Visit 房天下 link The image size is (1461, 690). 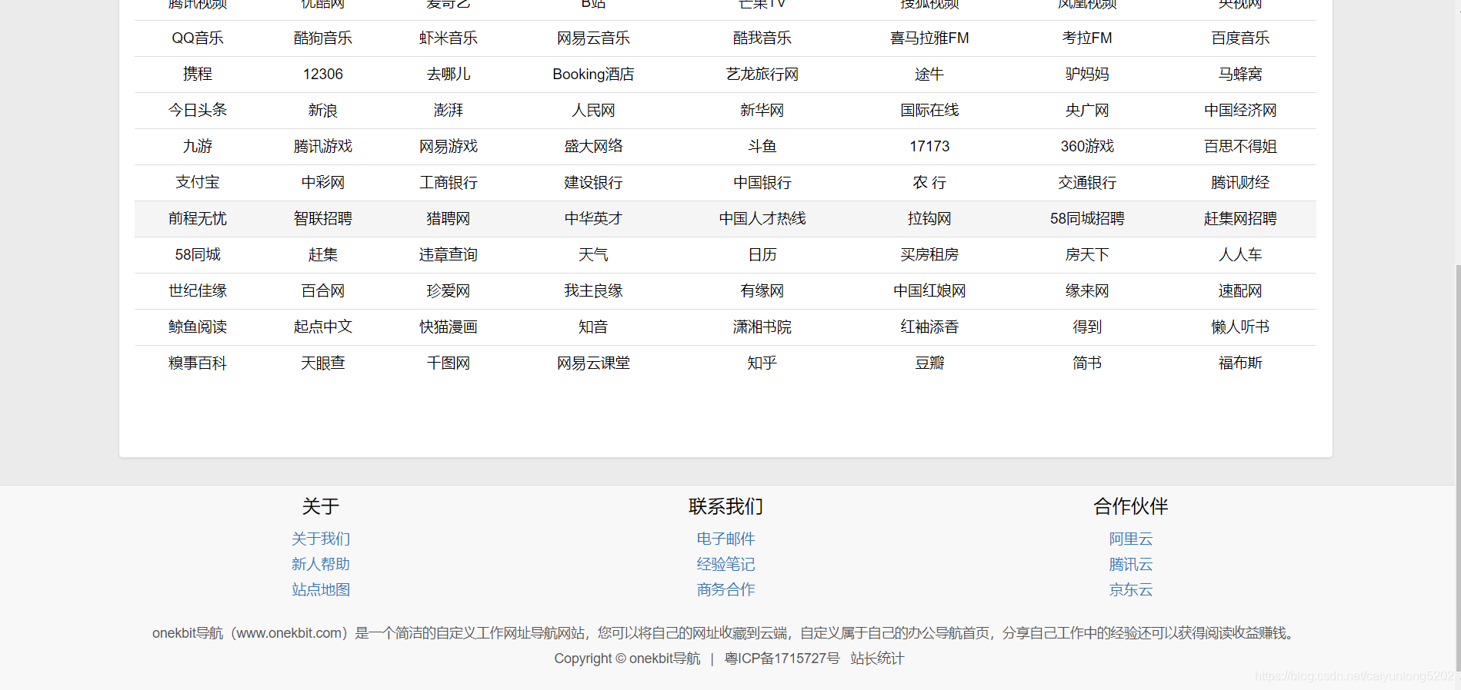pyautogui.click(x=1087, y=255)
